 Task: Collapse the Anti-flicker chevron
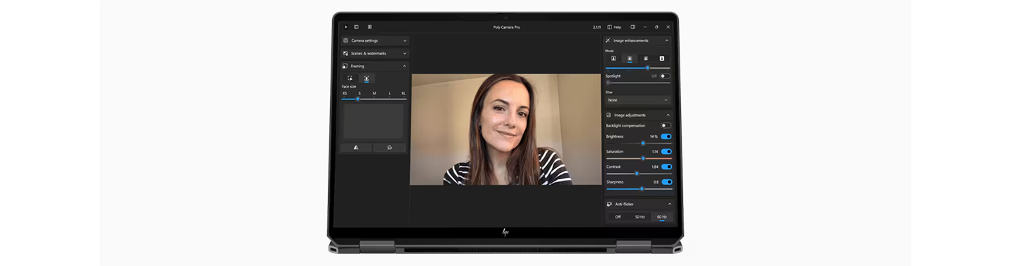coord(669,204)
